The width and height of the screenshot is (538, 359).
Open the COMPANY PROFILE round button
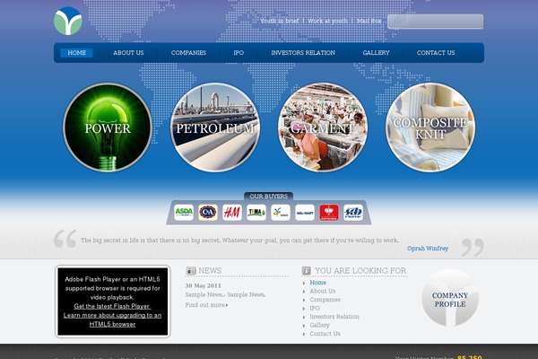tap(450, 298)
